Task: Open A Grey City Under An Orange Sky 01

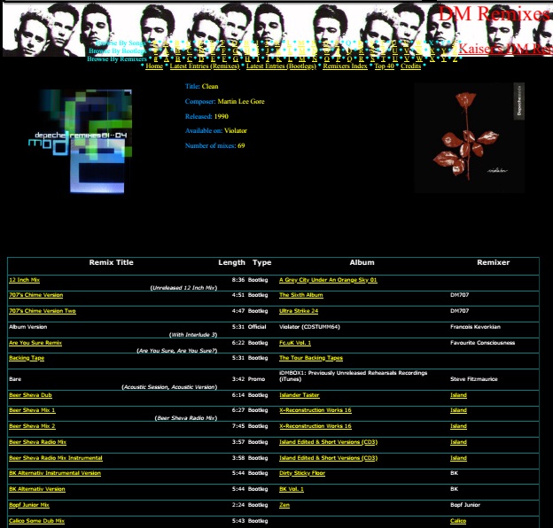Action: (328, 280)
